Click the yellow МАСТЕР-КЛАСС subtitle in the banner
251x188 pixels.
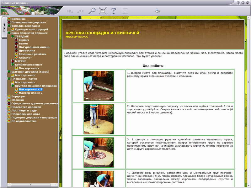click(x=77, y=37)
